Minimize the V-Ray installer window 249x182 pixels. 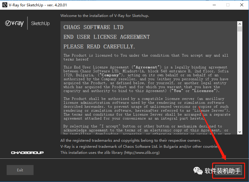coord(214,5)
